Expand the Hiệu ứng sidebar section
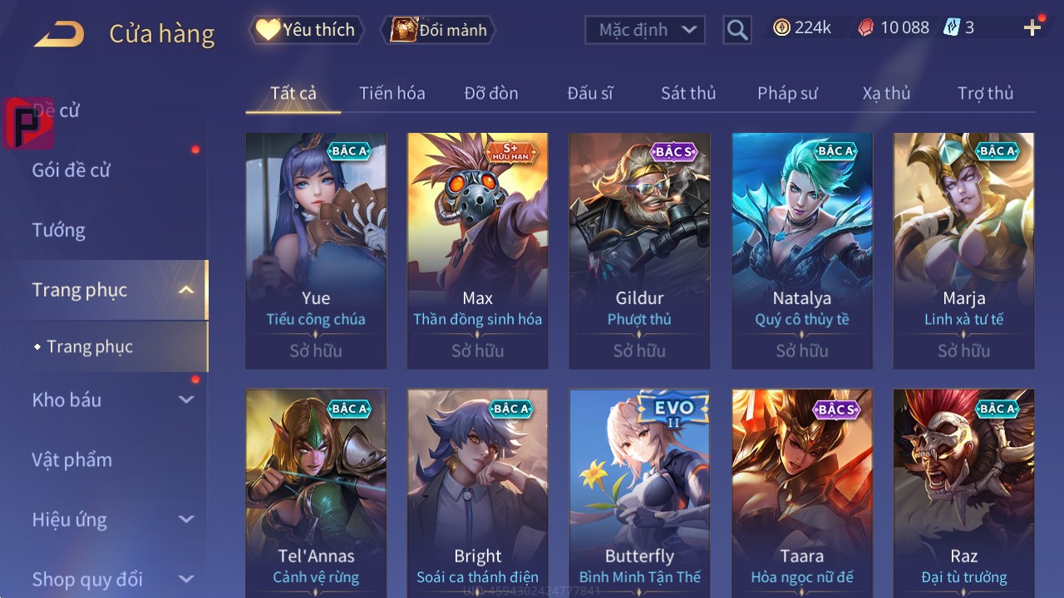 (x=186, y=519)
